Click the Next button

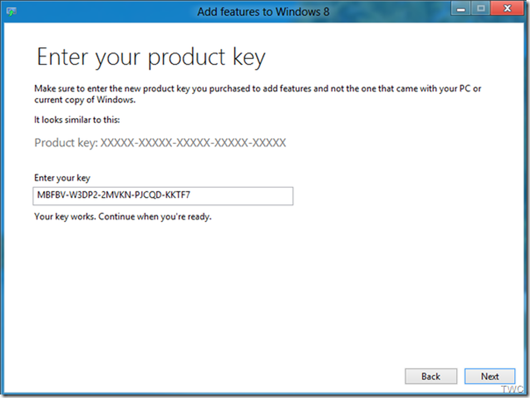[x=490, y=376]
